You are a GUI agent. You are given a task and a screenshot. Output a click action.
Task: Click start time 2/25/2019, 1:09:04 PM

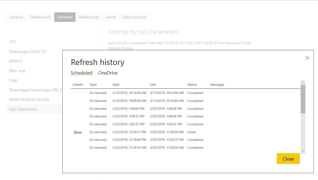point(128,108)
